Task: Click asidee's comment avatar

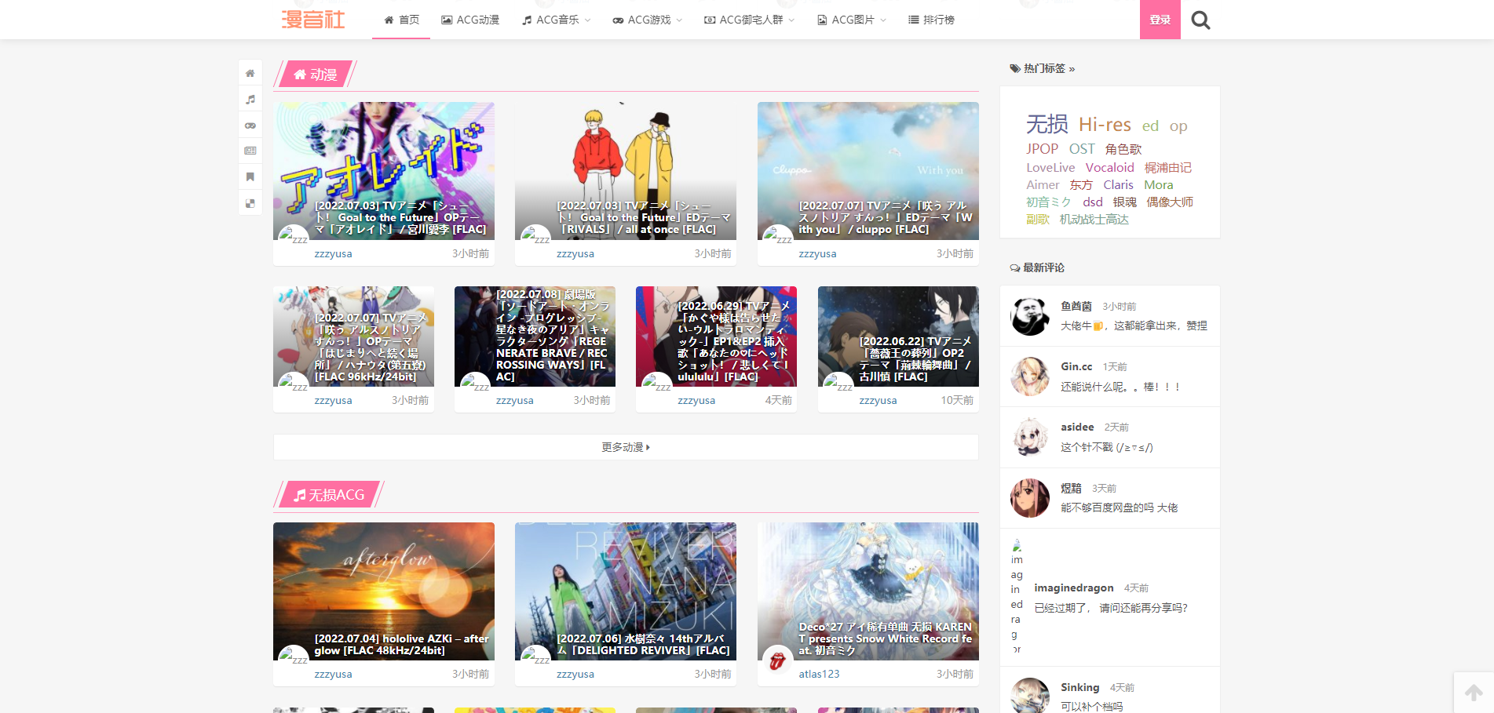Action: (x=1030, y=437)
